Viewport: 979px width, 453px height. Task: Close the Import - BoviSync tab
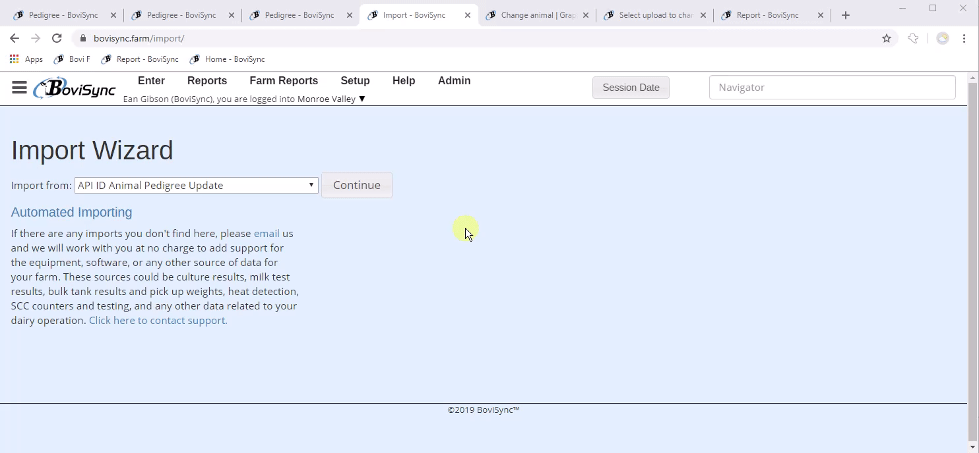point(468,15)
